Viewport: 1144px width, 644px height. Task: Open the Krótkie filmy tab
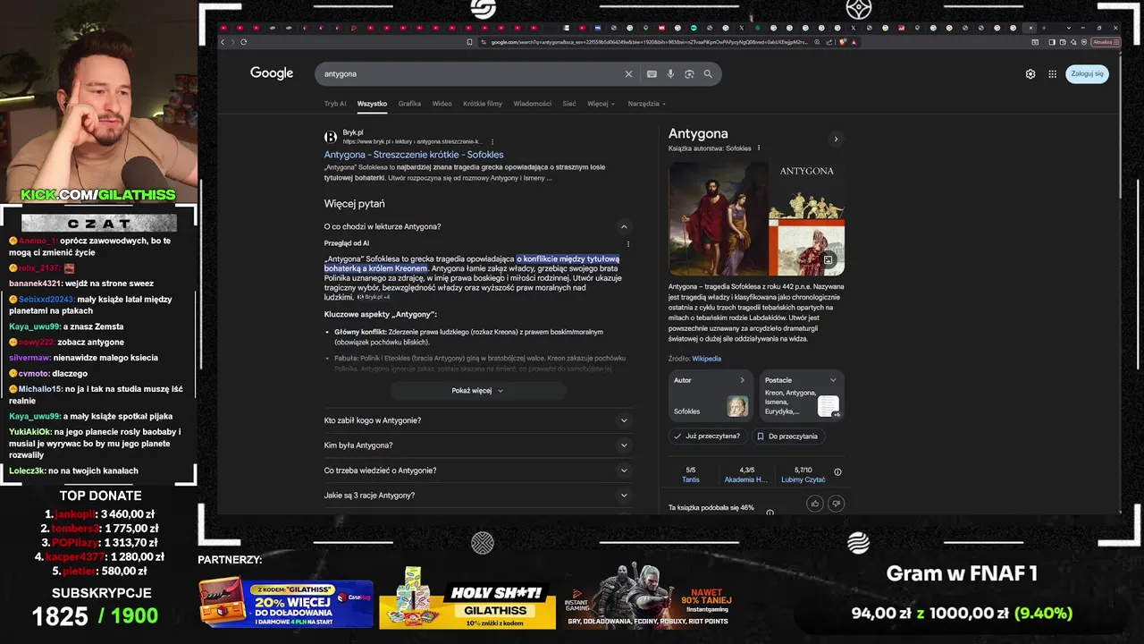[x=483, y=104]
